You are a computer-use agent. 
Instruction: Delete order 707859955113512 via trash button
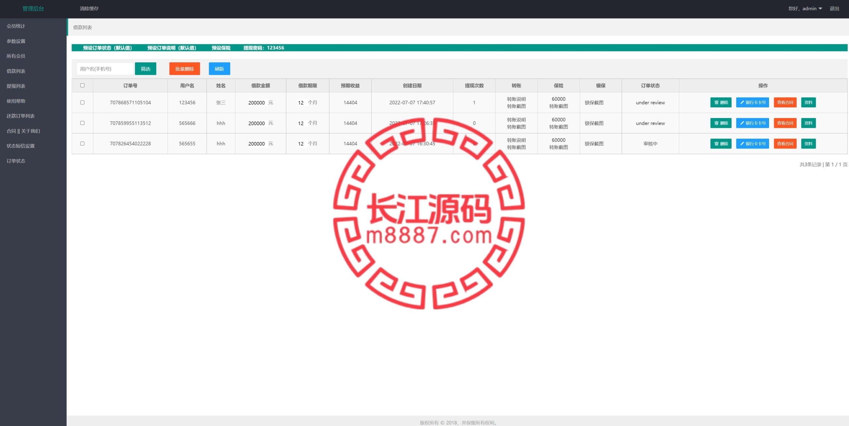(721, 123)
